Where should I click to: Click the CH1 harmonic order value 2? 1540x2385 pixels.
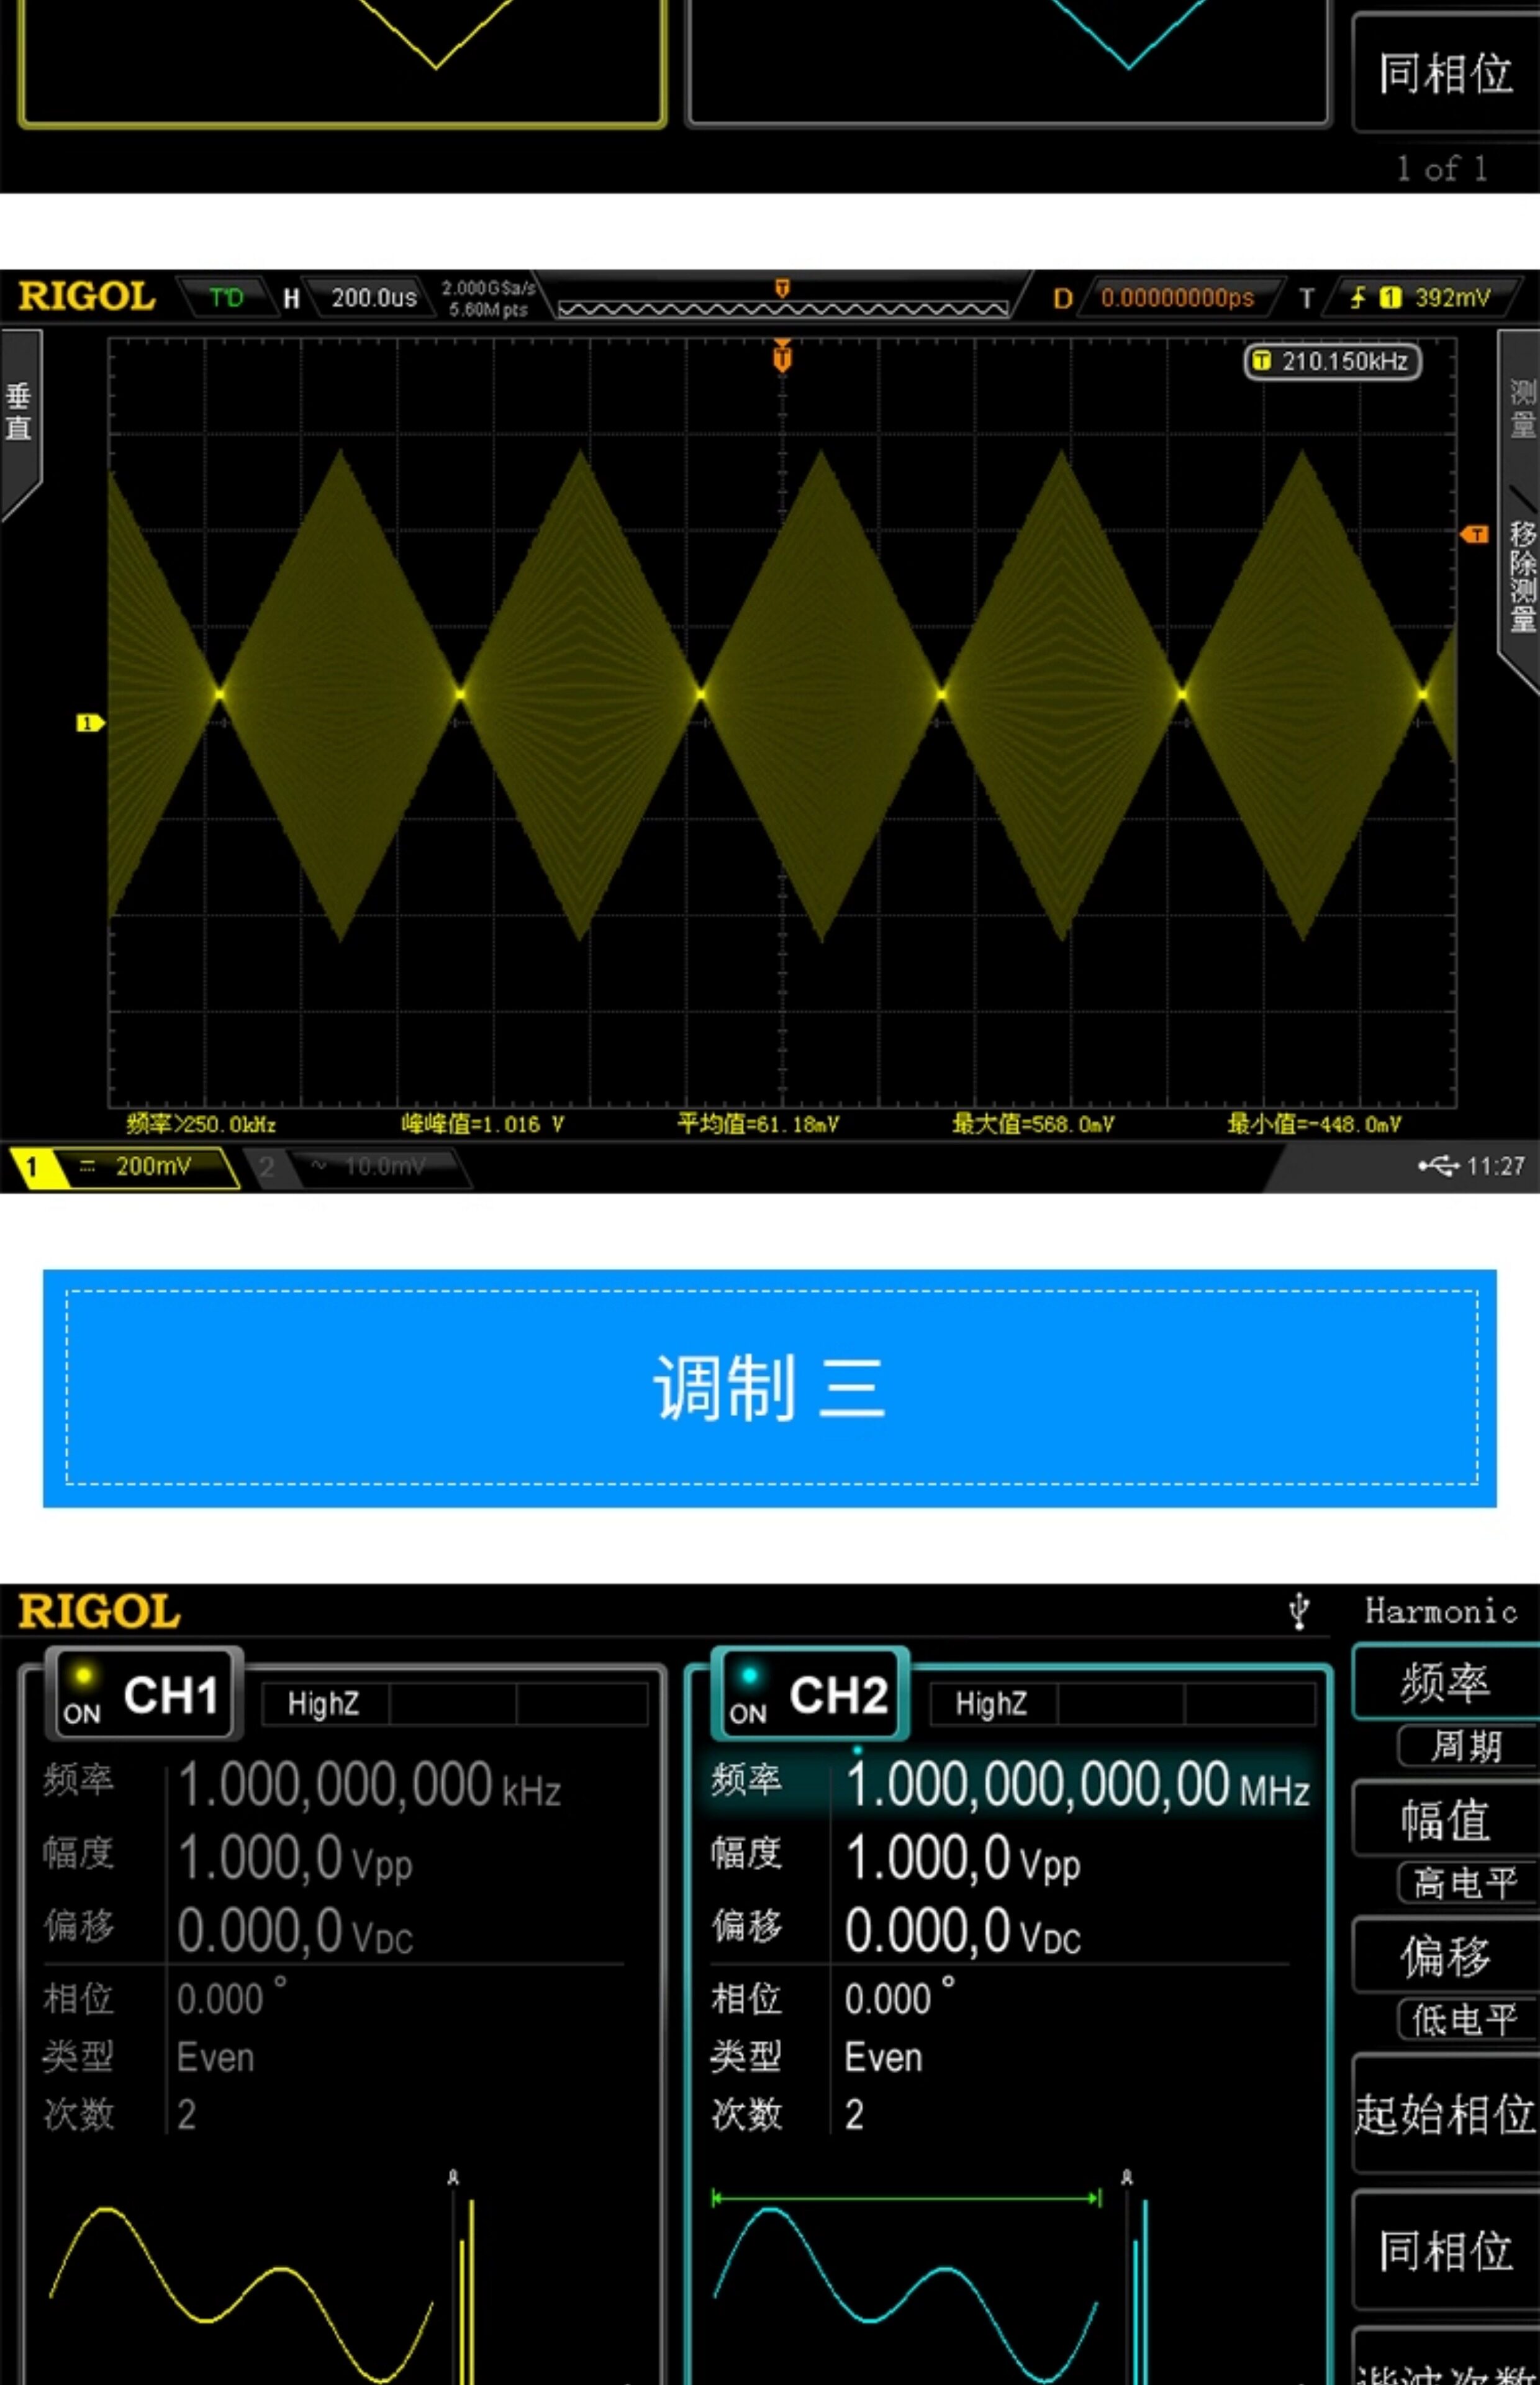tap(186, 2115)
